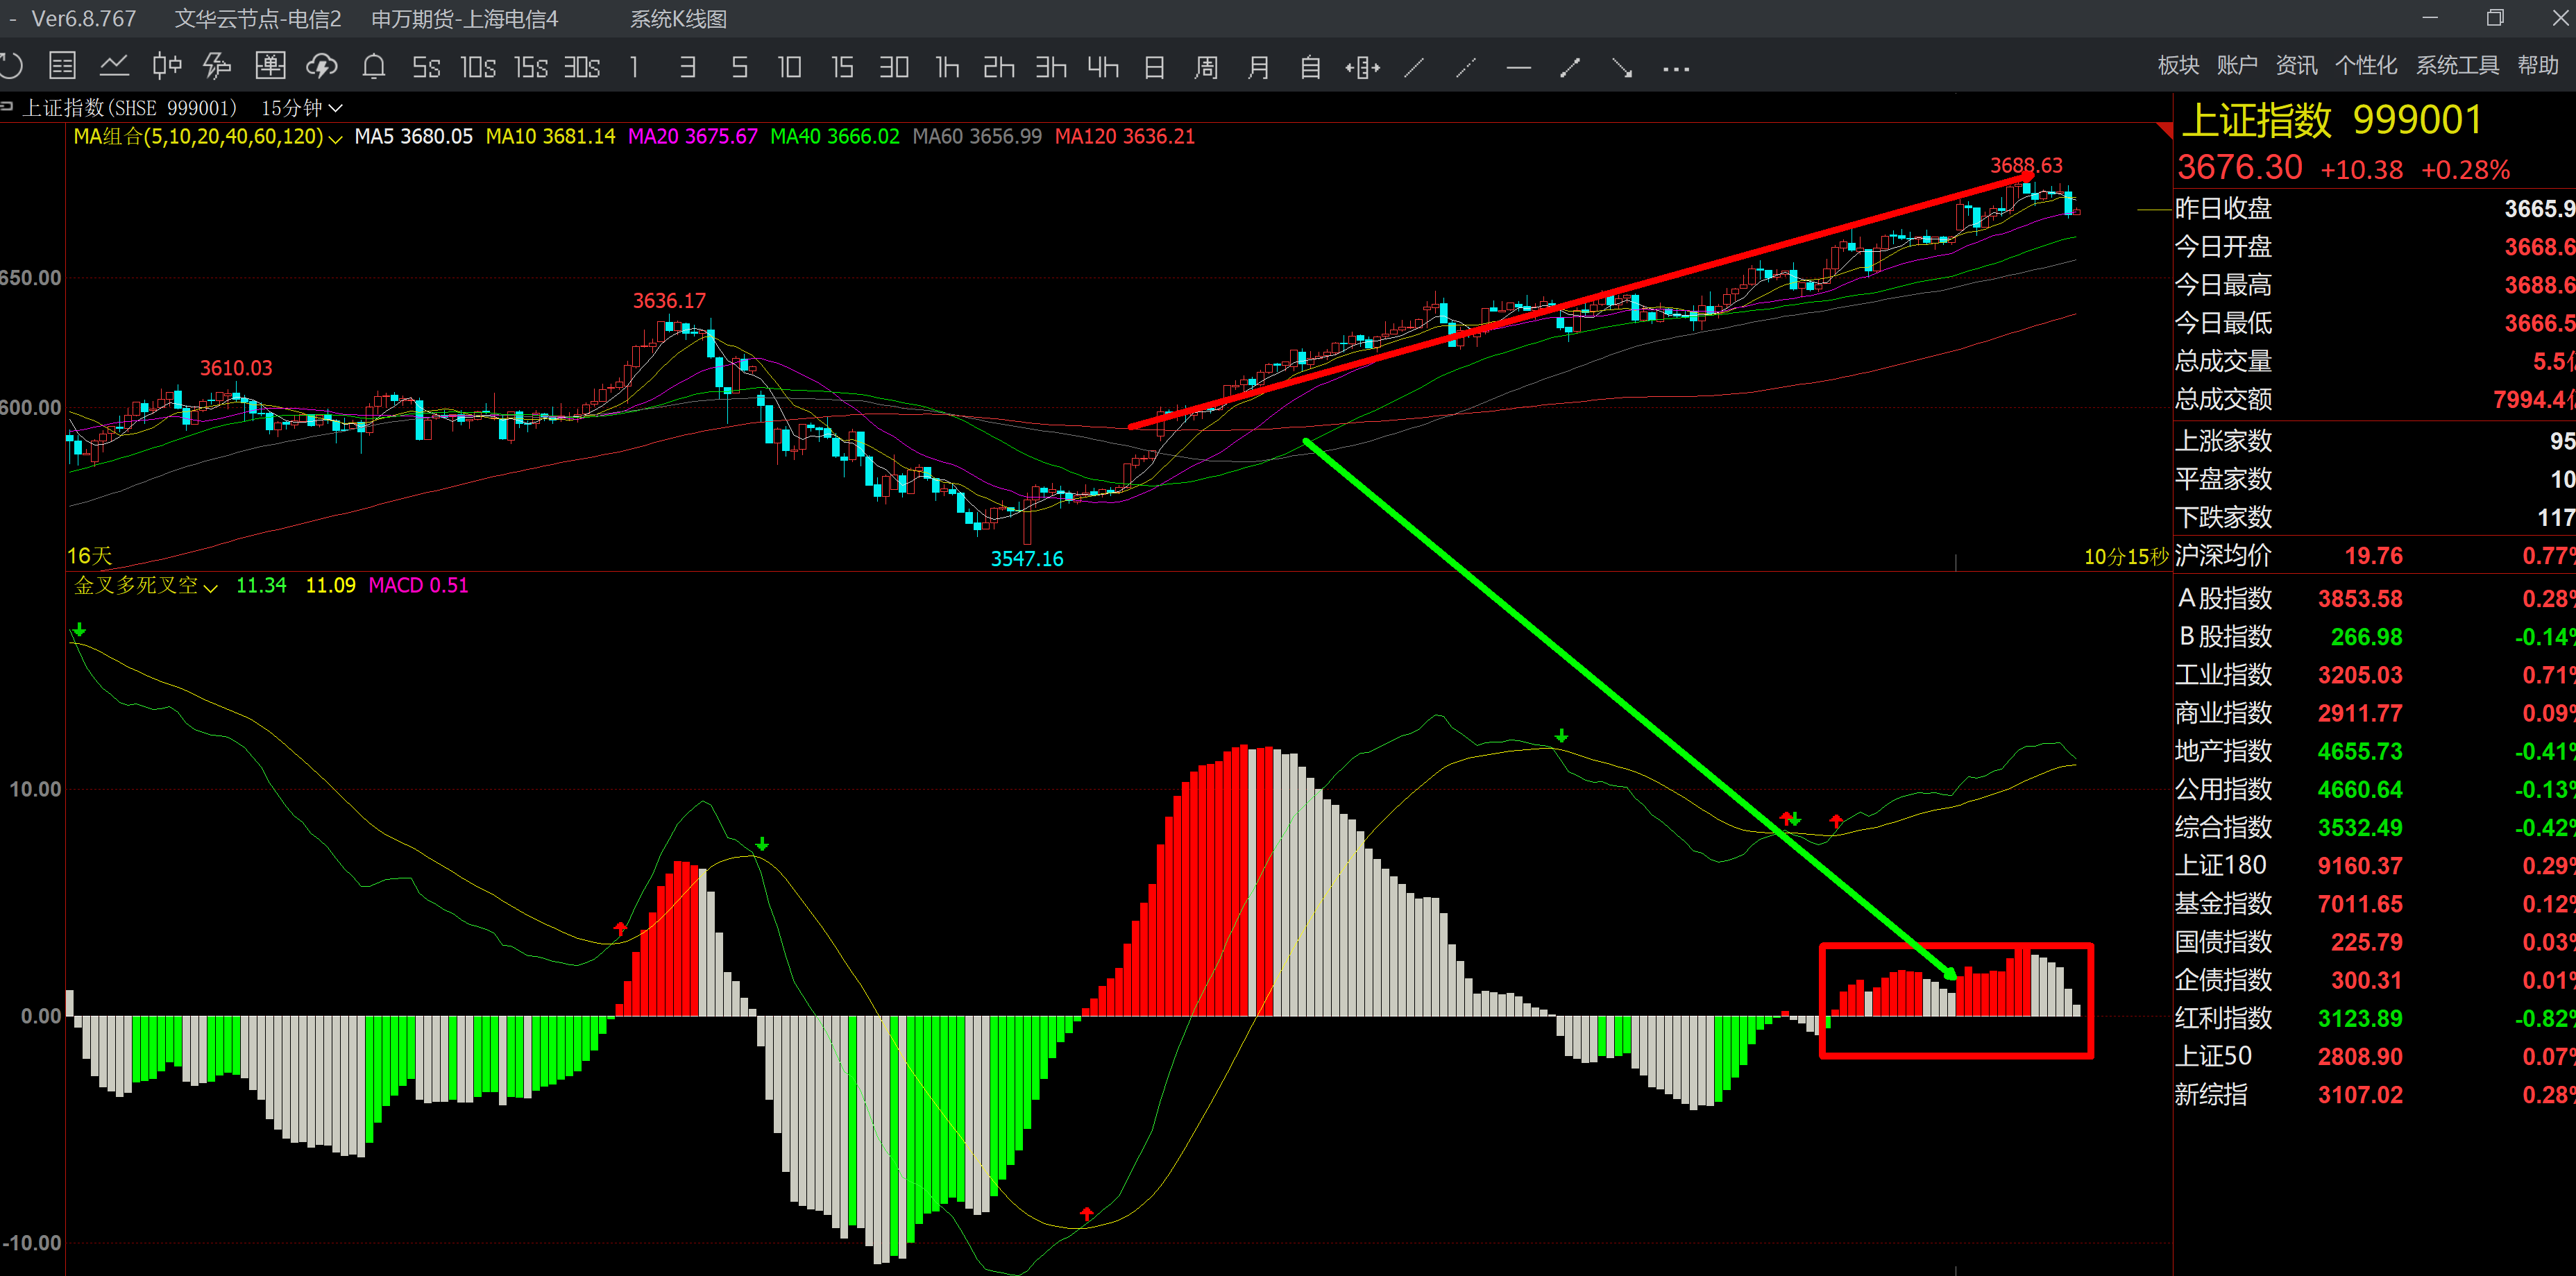Switch chart to 5 minute period

[x=739, y=67]
